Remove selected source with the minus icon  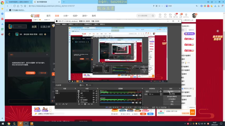pyautogui.click(x=82, y=104)
